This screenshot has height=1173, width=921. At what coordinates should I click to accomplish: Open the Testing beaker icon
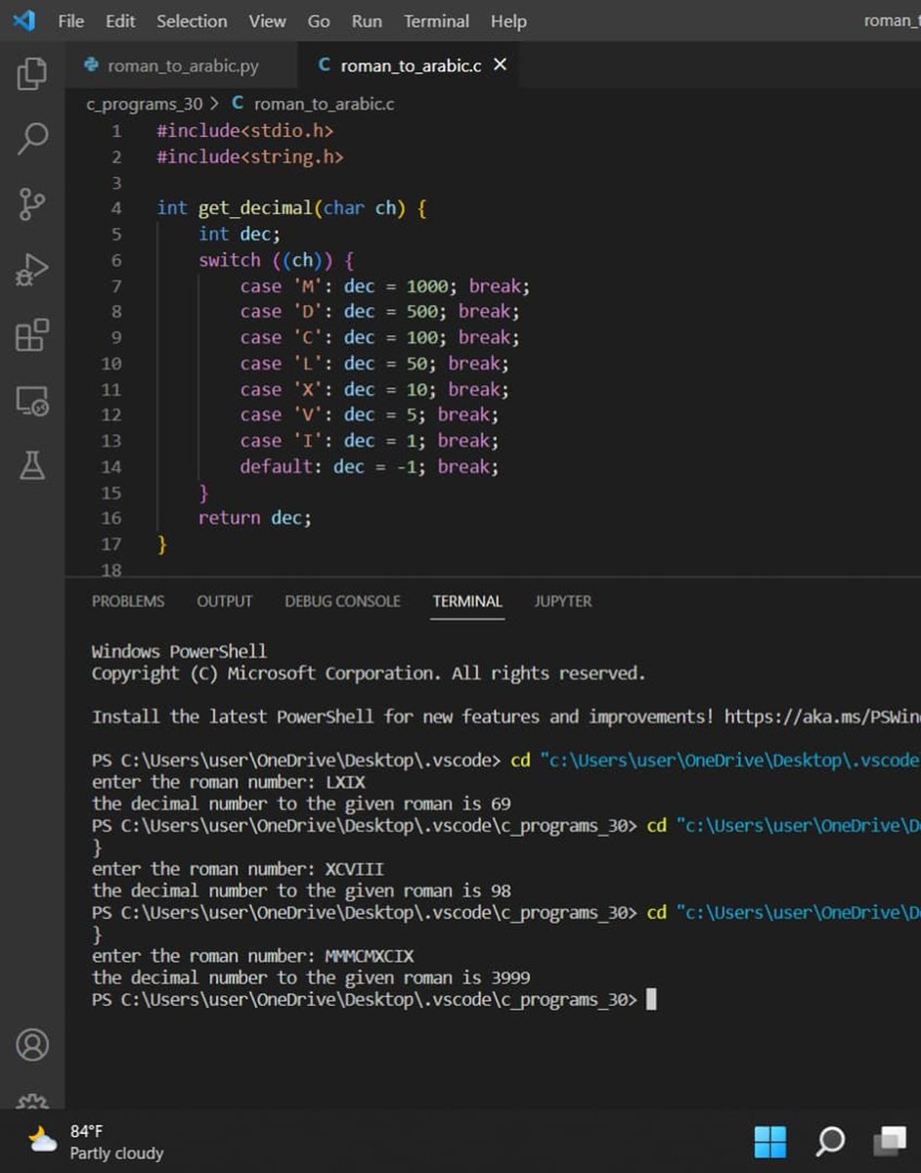[31, 466]
